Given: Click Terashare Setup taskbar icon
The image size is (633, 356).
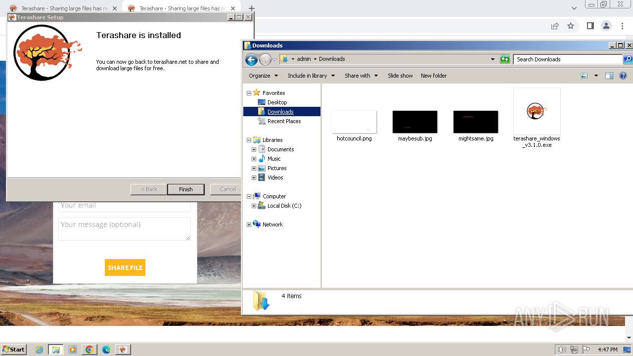Looking at the screenshot, I should [x=123, y=350].
